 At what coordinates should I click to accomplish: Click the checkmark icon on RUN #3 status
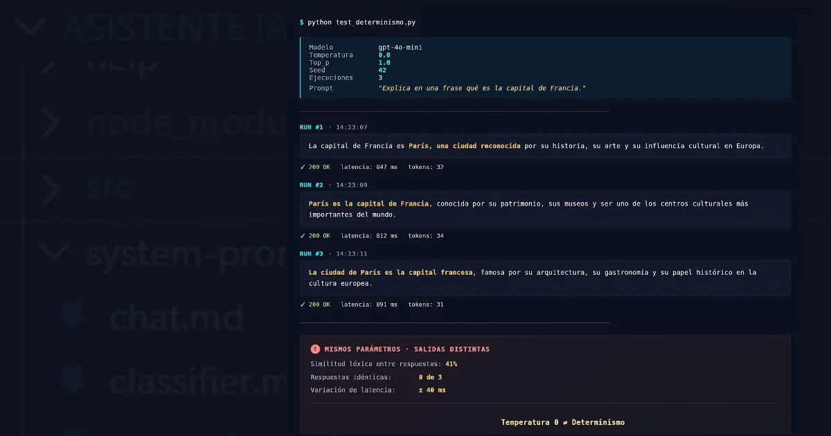pos(303,304)
